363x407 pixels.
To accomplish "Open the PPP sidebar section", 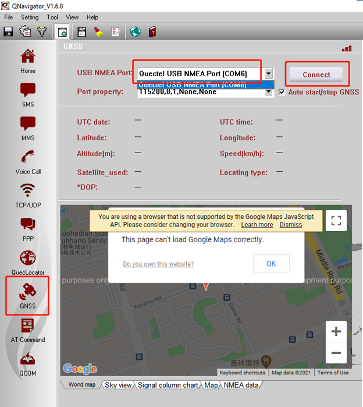I will (28, 230).
